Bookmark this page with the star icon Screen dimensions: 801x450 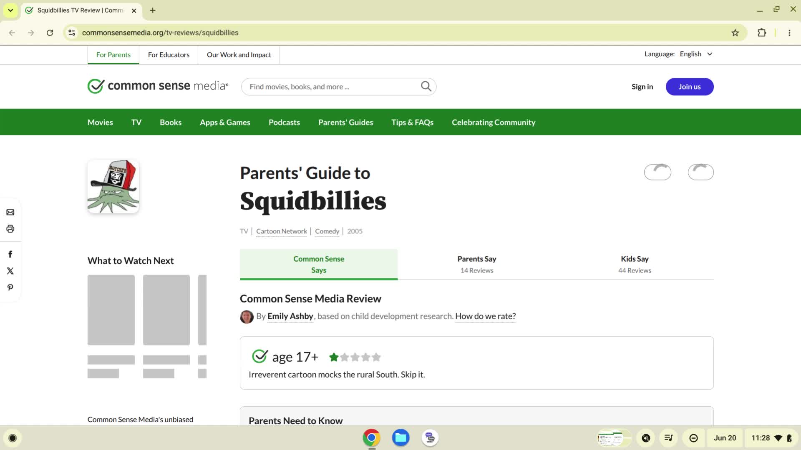point(735,32)
